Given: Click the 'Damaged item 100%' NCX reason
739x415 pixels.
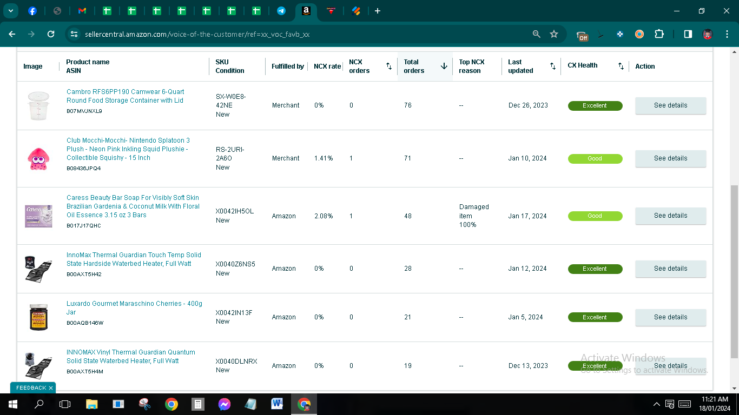Looking at the screenshot, I should coord(474,216).
